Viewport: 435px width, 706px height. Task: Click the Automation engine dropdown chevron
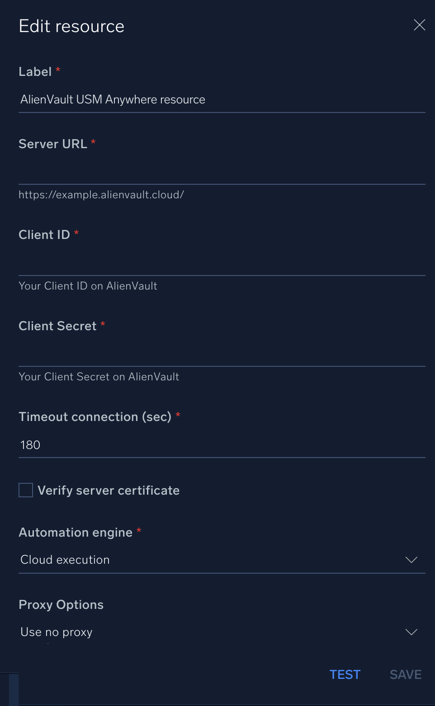click(x=411, y=560)
